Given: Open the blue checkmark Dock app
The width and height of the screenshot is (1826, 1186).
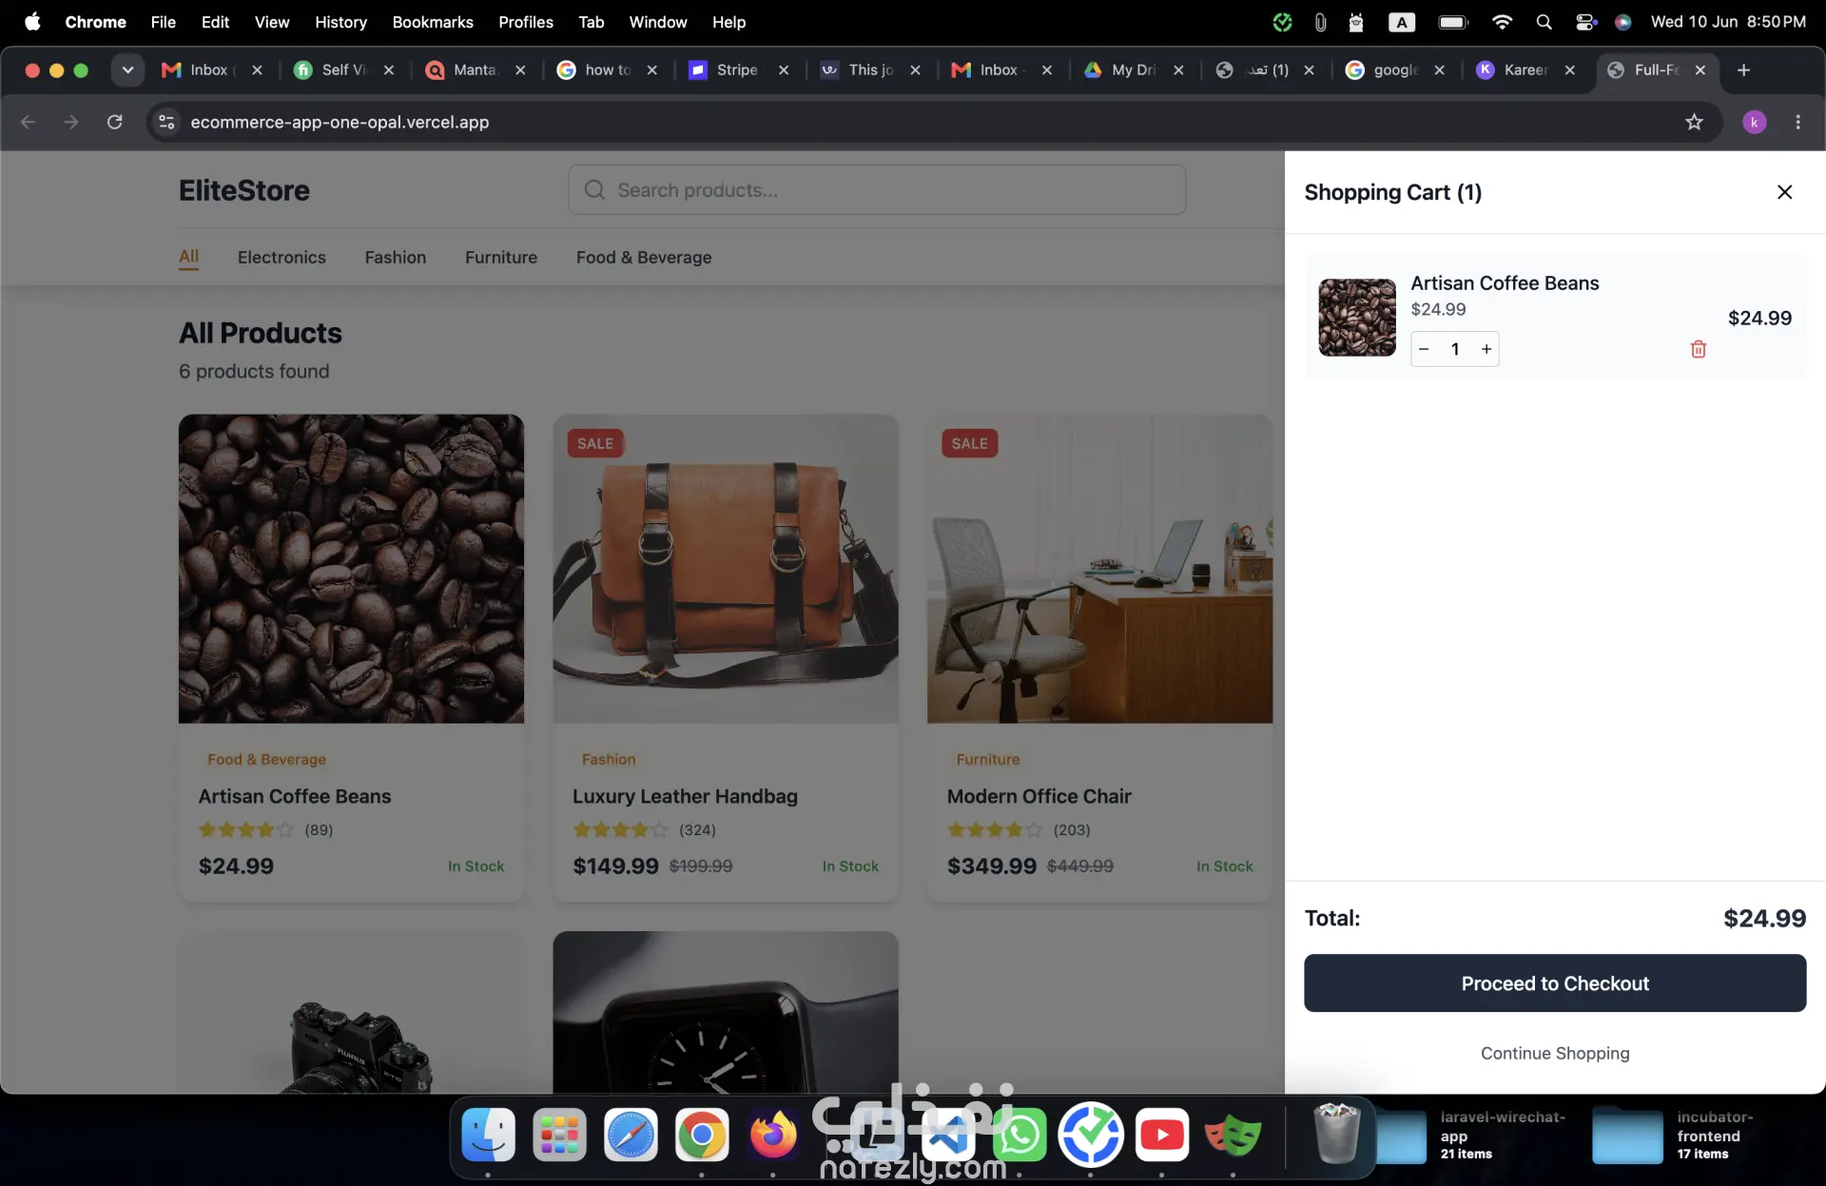Looking at the screenshot, I should [x=1091, y=1135].
